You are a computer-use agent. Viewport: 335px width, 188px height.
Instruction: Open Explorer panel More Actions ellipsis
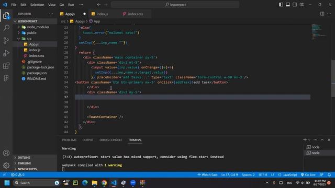51,14
